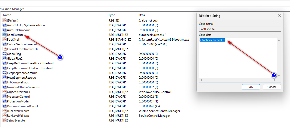Click the CriticalSectionTimeout DWORD icon

tap(4, 44)
